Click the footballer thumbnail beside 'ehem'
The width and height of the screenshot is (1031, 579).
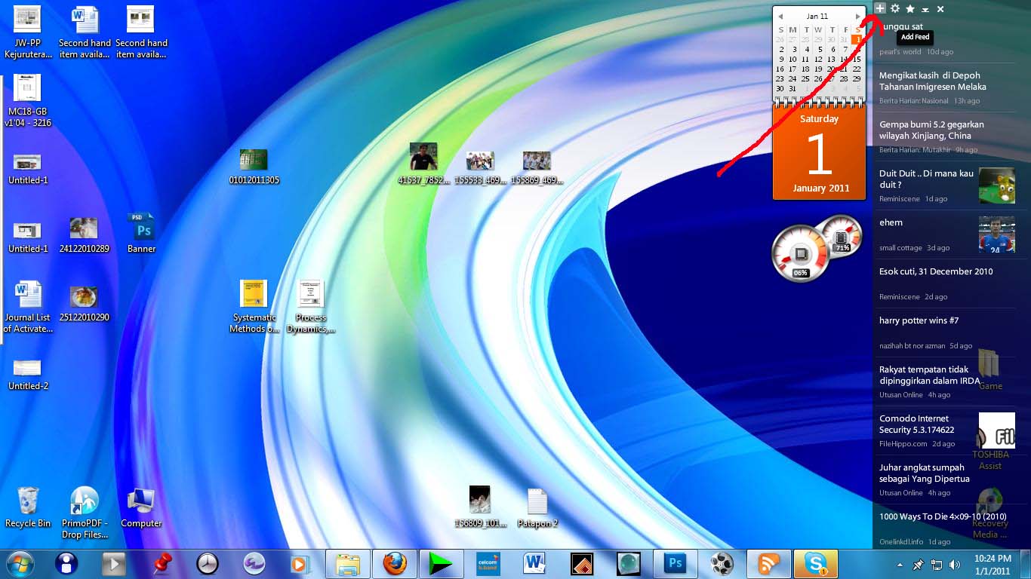point(997,234)
